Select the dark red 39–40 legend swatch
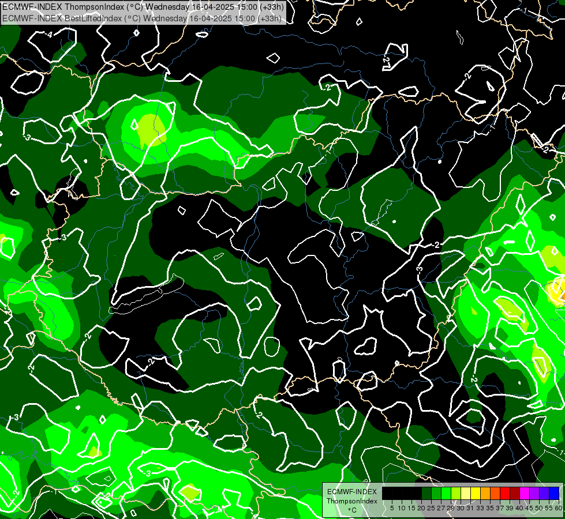 pyautogui.click(x=515, y=493)
